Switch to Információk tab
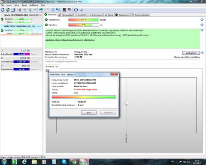 pos(96,15)
